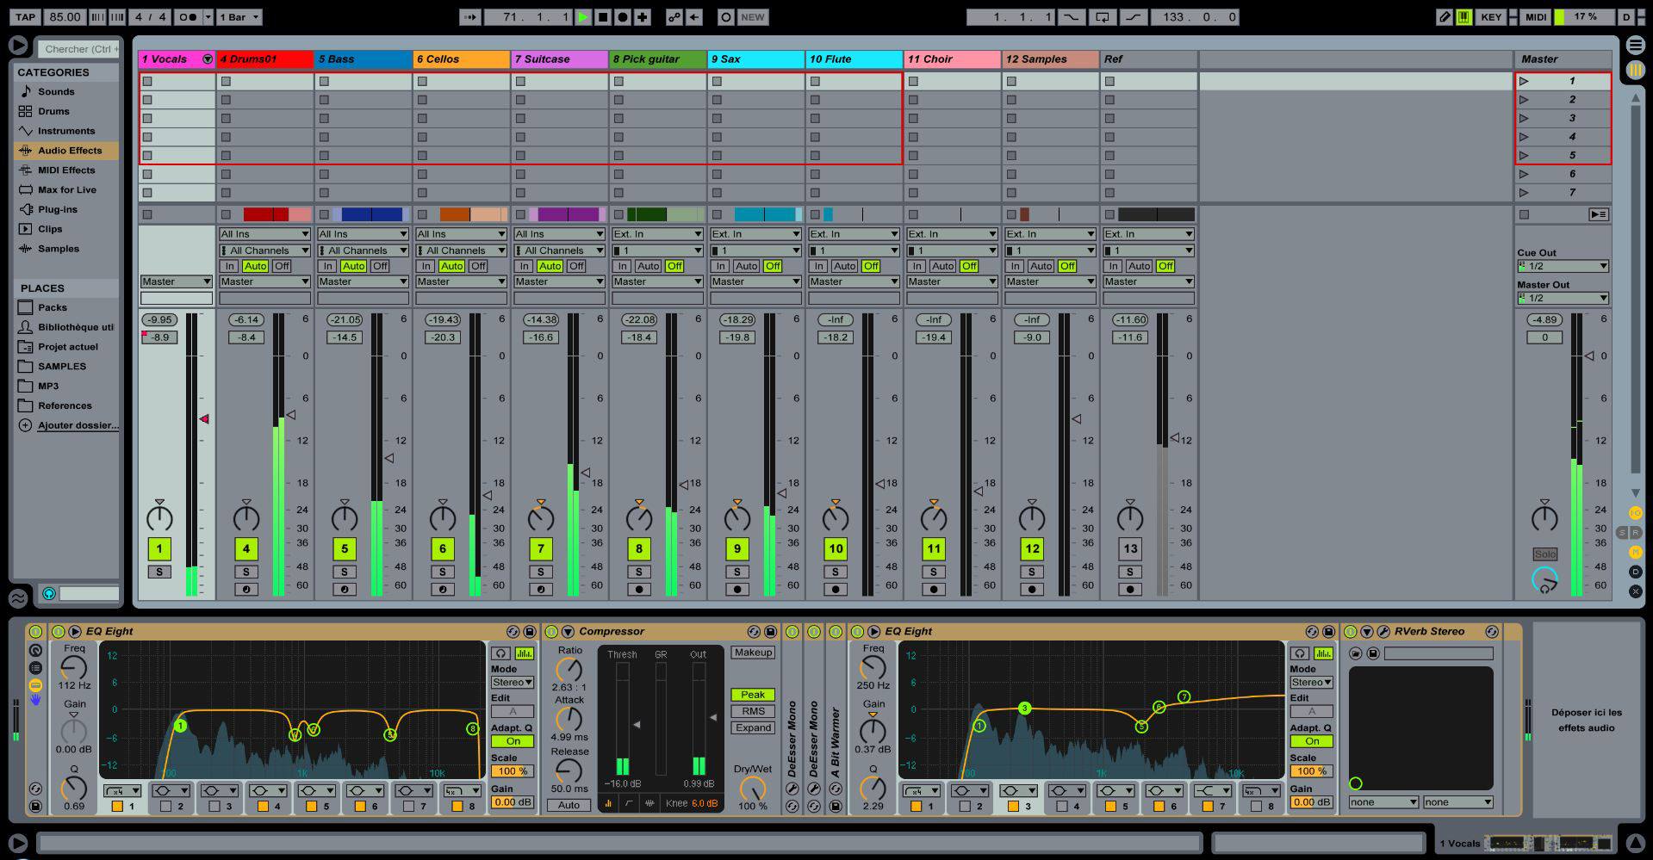Toggle the arrangement Loop switch
This screenshot has height=860, width=1653.
[1102, 17]
